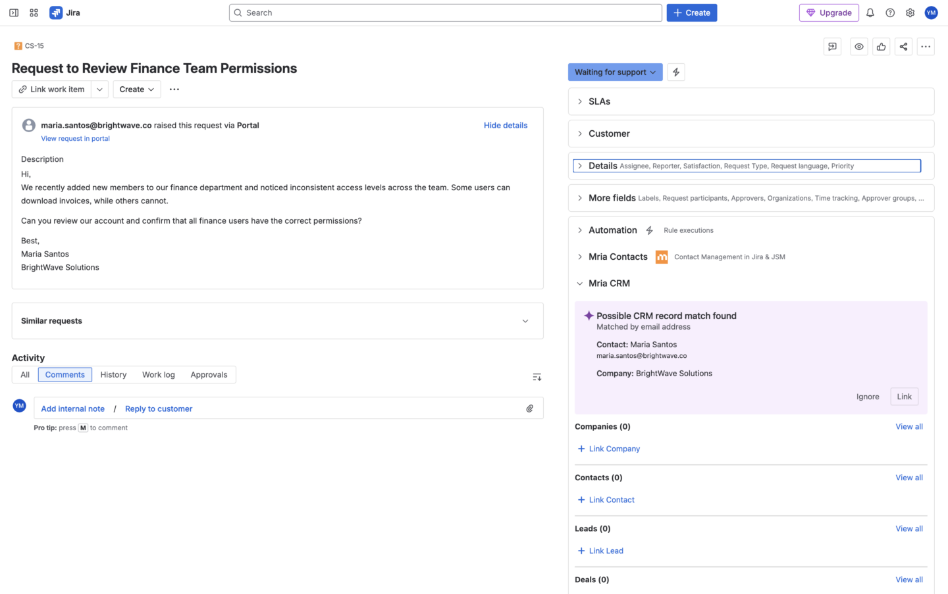
Task: Open your YM profile avatar
Action: pyautogui.click(x=931, y=12)
